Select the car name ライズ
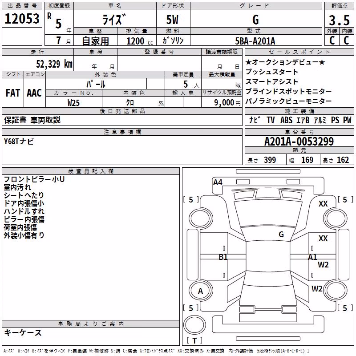 (x=114, y=20)
